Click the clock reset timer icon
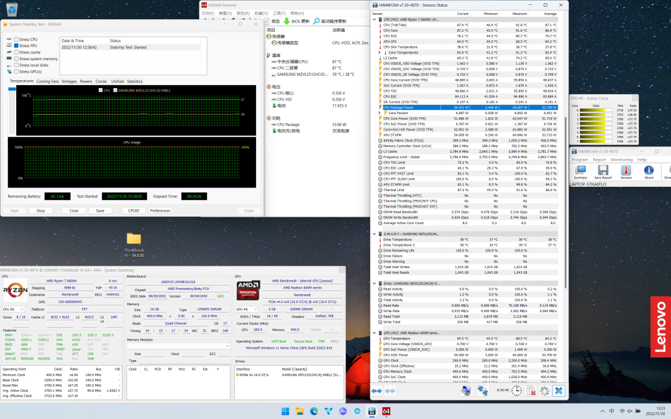This screenshot has height=419, width=671. click(516, 390)
